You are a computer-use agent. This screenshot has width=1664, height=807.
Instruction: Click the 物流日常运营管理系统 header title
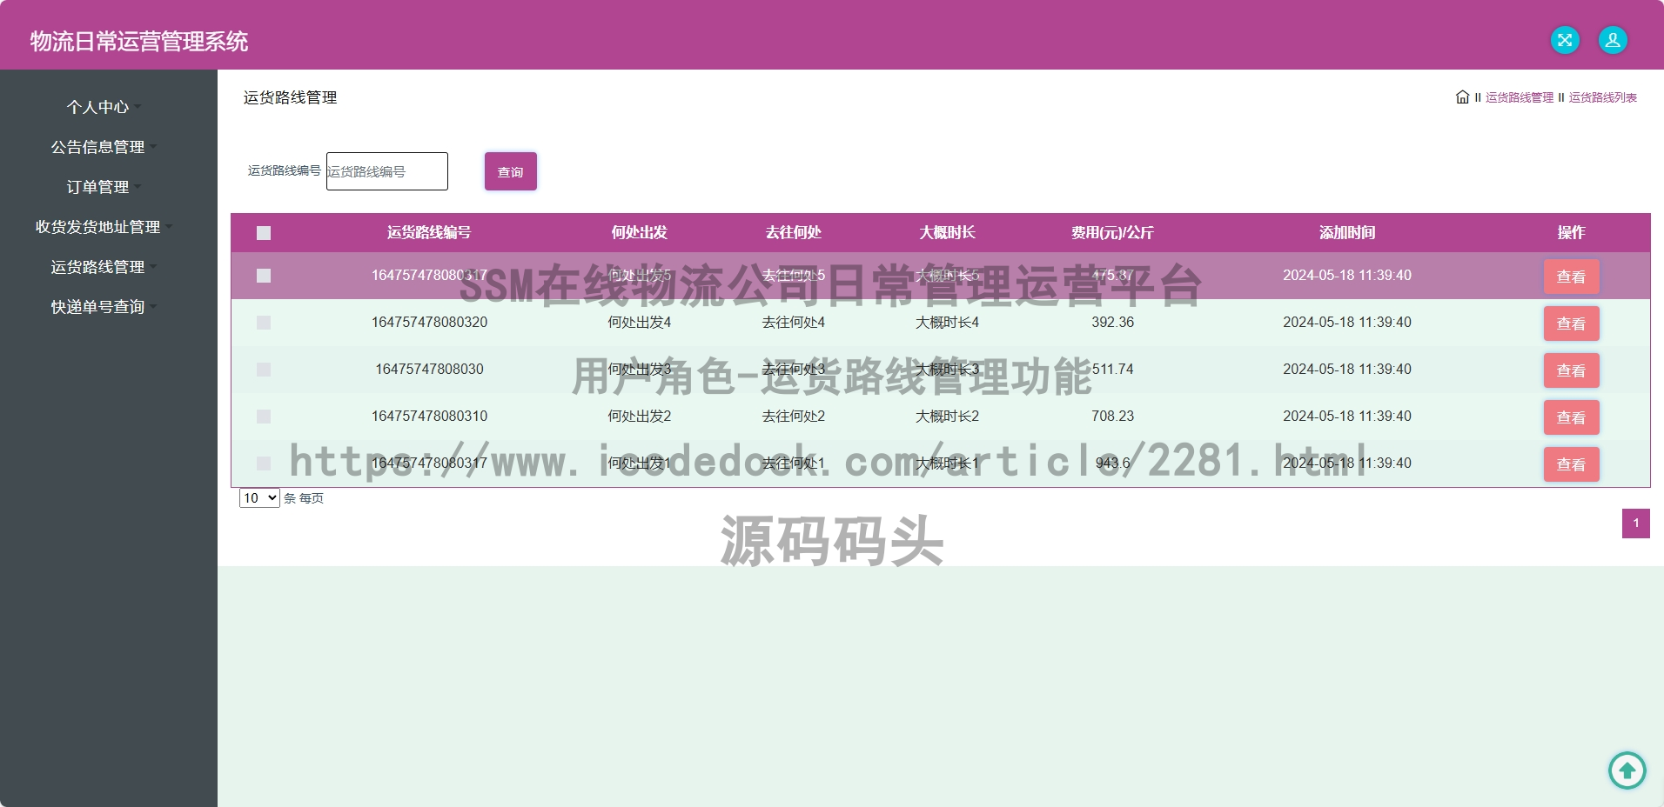[x=139, y=41]
